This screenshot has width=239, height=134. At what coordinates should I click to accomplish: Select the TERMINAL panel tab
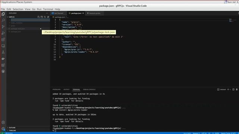[76, 89]
